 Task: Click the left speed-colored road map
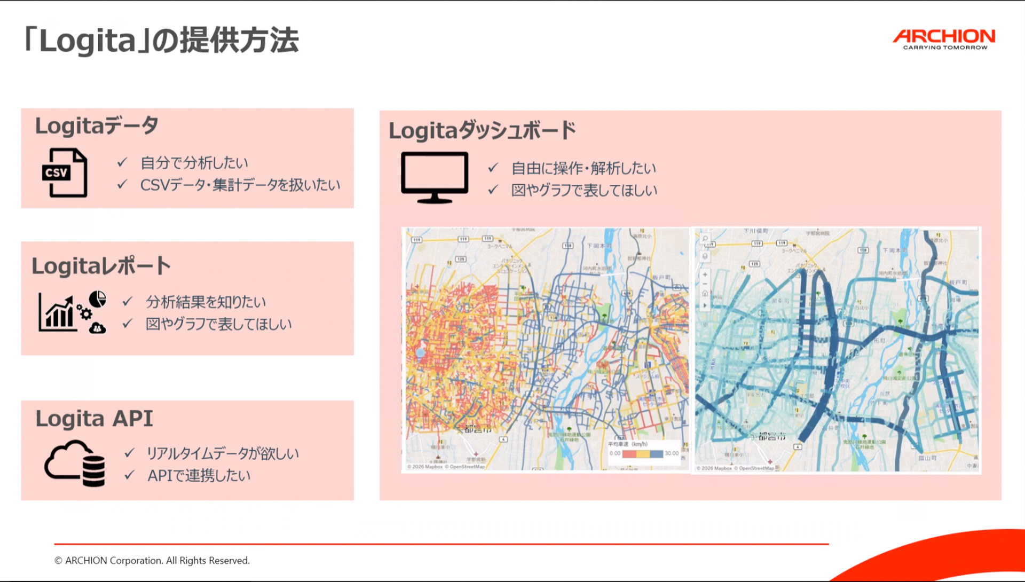coord(547,349)
